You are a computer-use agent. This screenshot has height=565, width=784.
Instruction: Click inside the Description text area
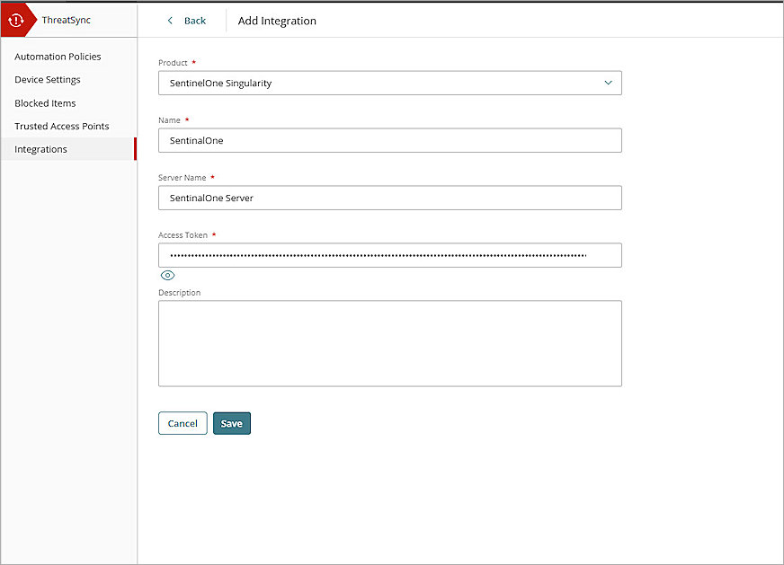click(390, 343)
